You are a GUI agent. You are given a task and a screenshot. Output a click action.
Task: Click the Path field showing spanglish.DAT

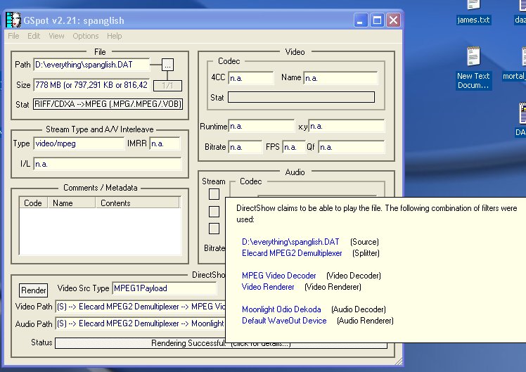91,65
